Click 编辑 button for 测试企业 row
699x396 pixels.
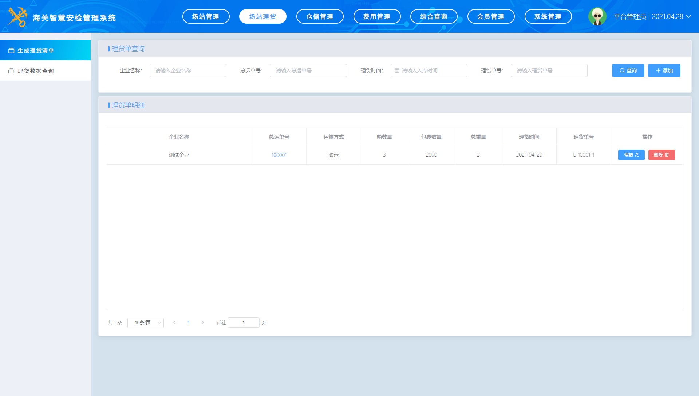[x=631, y=155]
